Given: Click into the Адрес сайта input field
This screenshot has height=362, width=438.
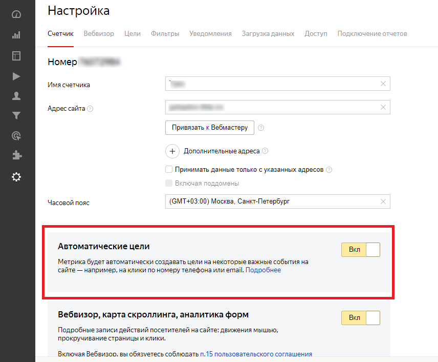Looking at the screenshot, I should [x=271, y=107].
